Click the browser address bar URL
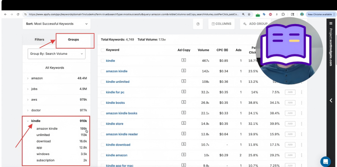 pos(134,14)
